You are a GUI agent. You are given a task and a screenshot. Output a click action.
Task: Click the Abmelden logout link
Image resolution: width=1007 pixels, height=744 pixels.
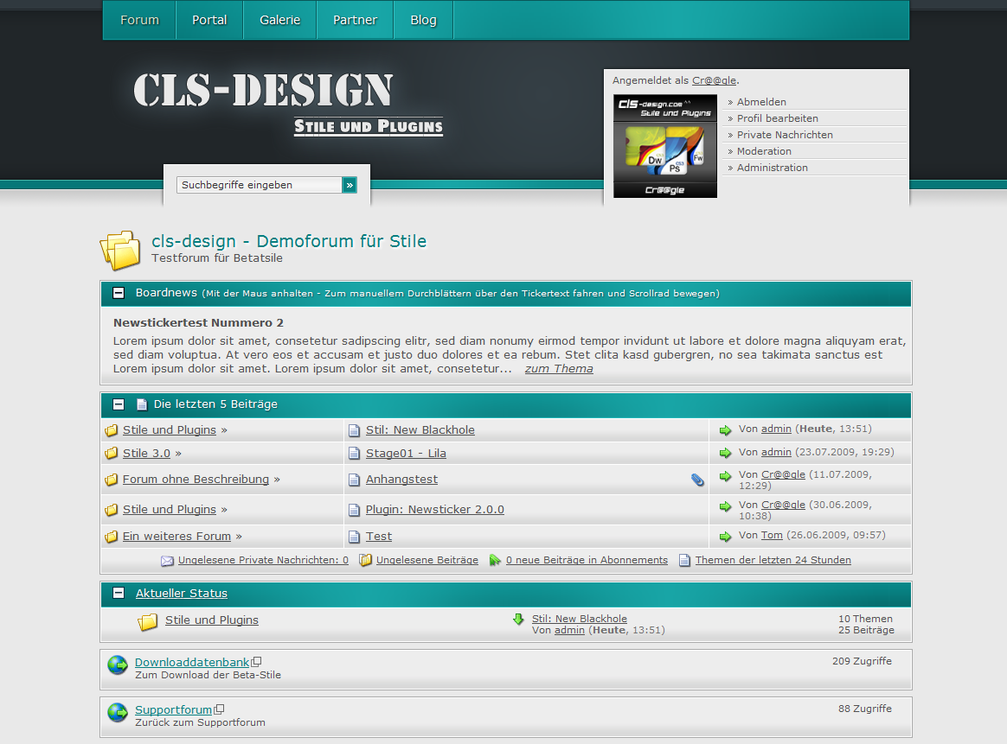pyautogui.click(x=761, y=102)
